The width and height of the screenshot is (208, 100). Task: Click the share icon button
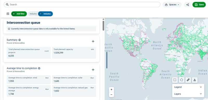pos(187,5)
